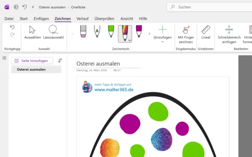The image size is (252, 157).
Task: Open the Überprüfen tab
Action: (x=104, y=18)
